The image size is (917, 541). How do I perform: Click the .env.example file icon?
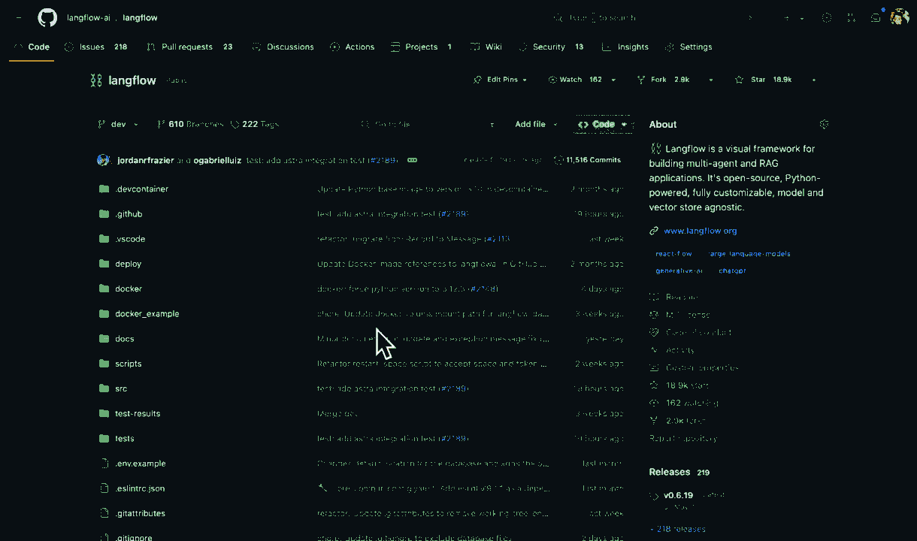point(104,464)
